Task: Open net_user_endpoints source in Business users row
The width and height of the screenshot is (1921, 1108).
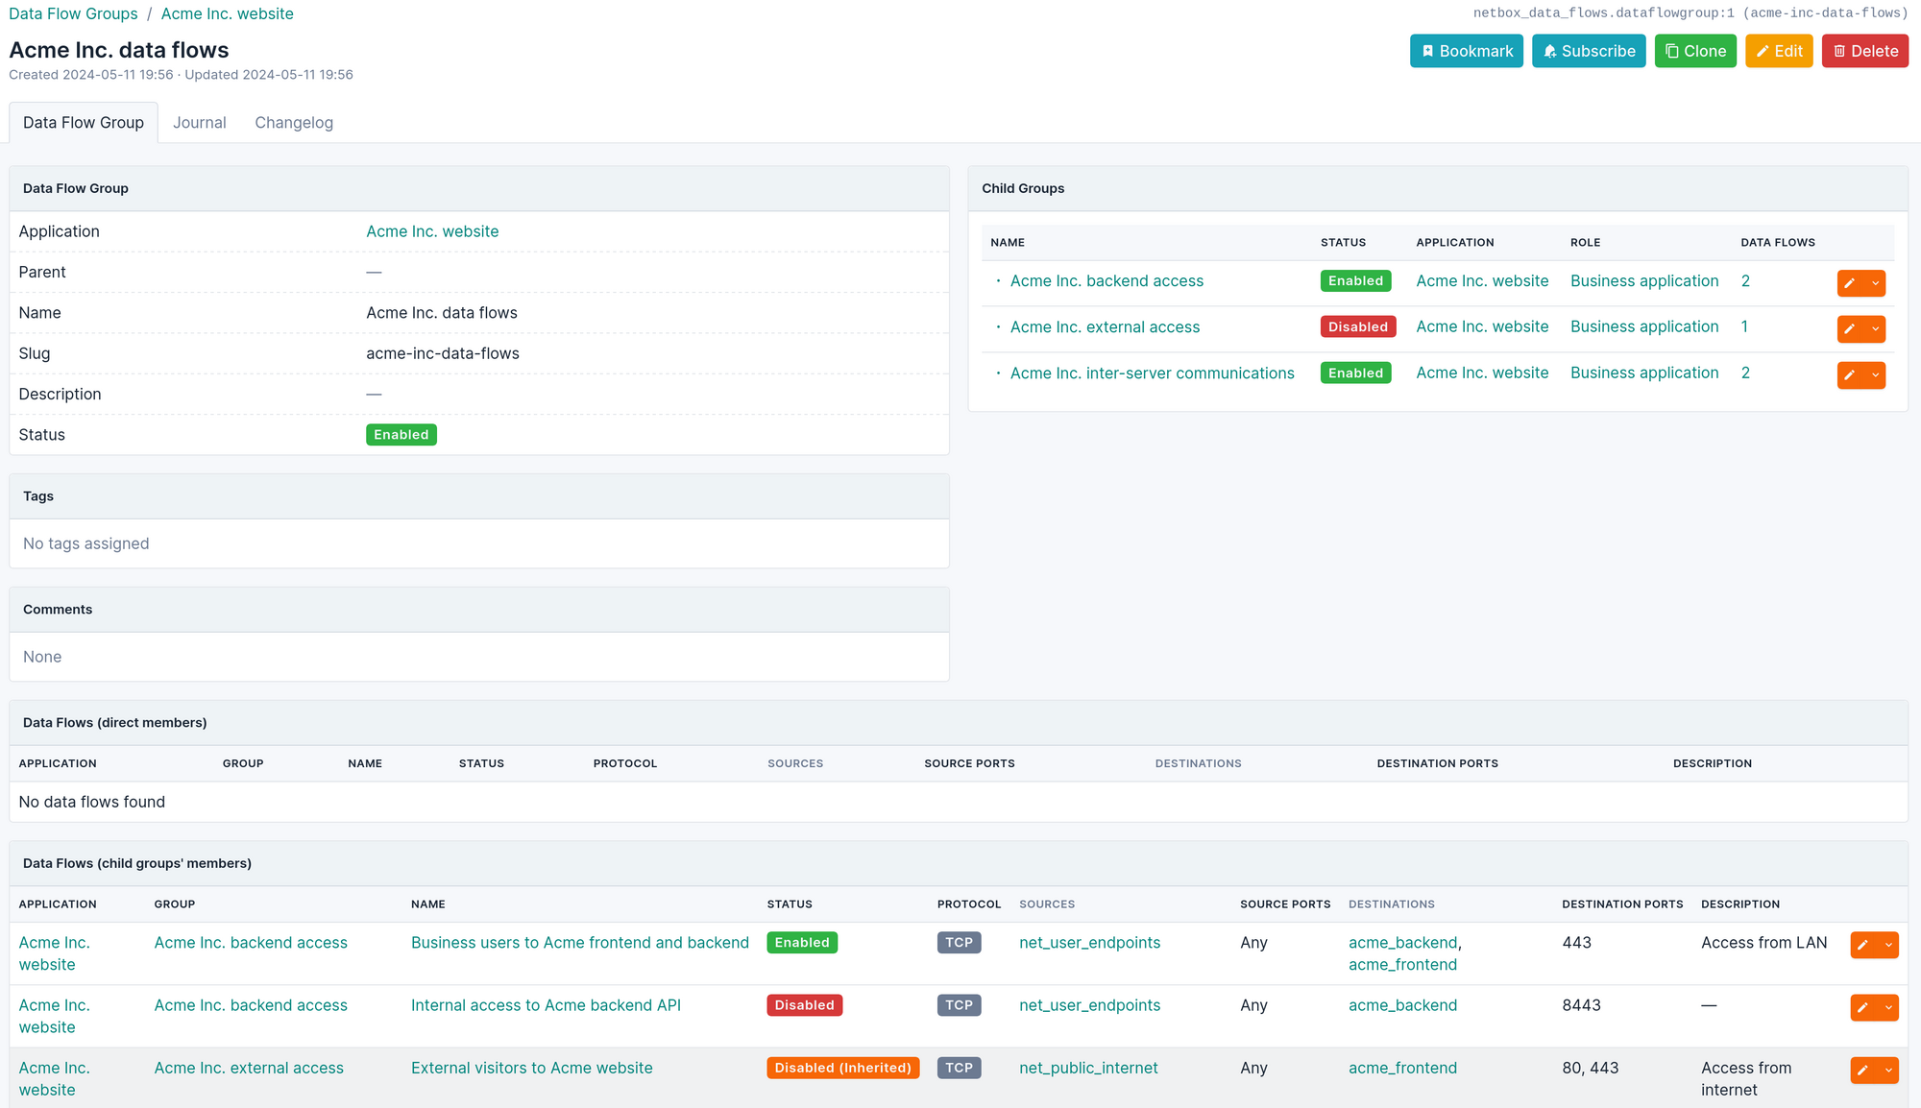Action: coord(1089,943)
